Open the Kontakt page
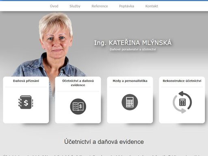This screenshot has width=208, height=156. point(152,6)
